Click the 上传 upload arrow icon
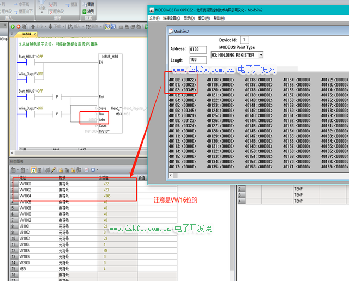 [x=34, y=26]
